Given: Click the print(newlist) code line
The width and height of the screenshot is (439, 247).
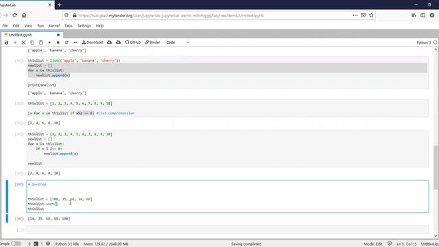Looking at the screenshot, I should pyautogui.click(x=42, y=85).
